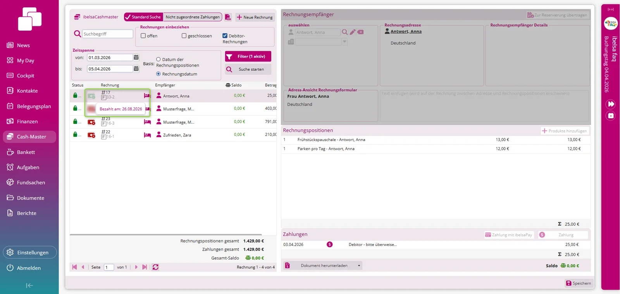
Task: Click the refresh icon in the pagination bar
Action: [x=155, y=267]
